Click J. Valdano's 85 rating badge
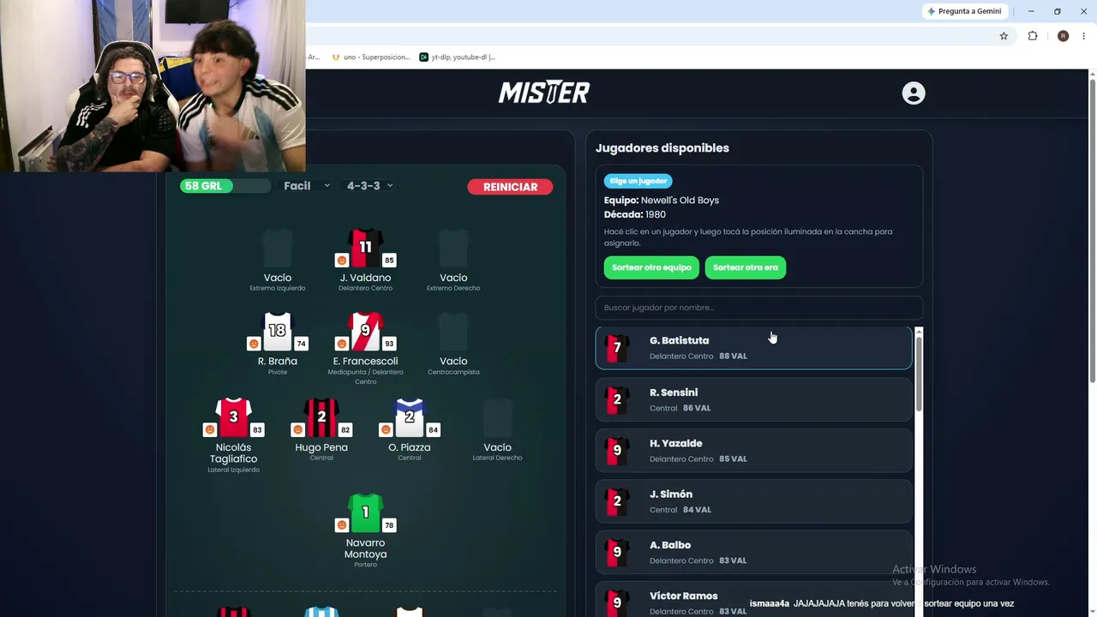This screenshot has width=1097, height=617. [x=389, y=260]
